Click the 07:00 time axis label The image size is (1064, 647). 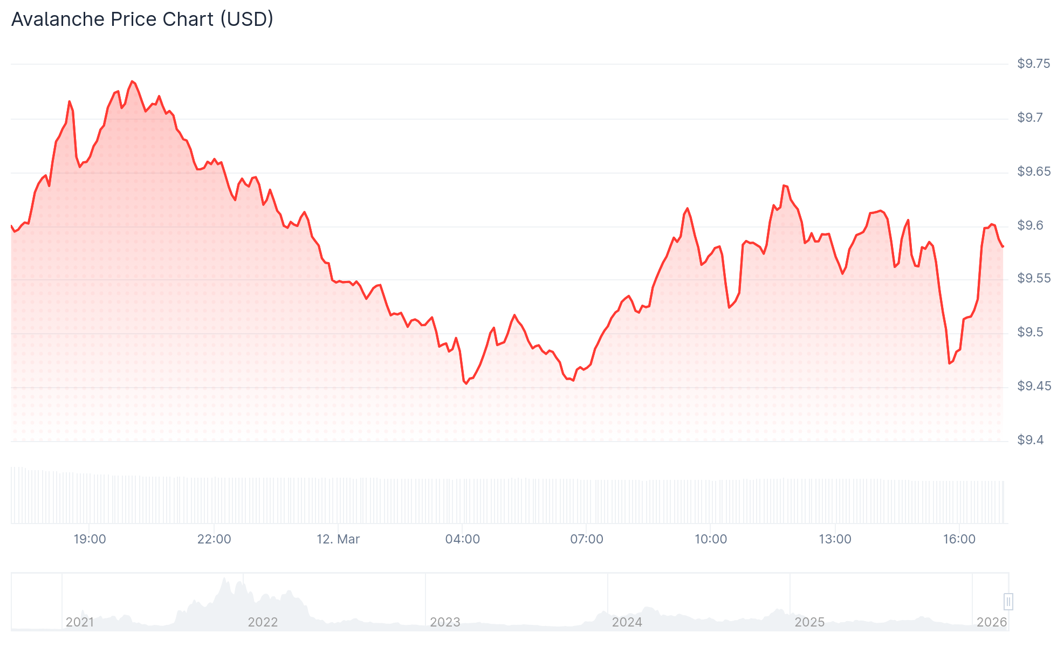click(x=587, y=539)
